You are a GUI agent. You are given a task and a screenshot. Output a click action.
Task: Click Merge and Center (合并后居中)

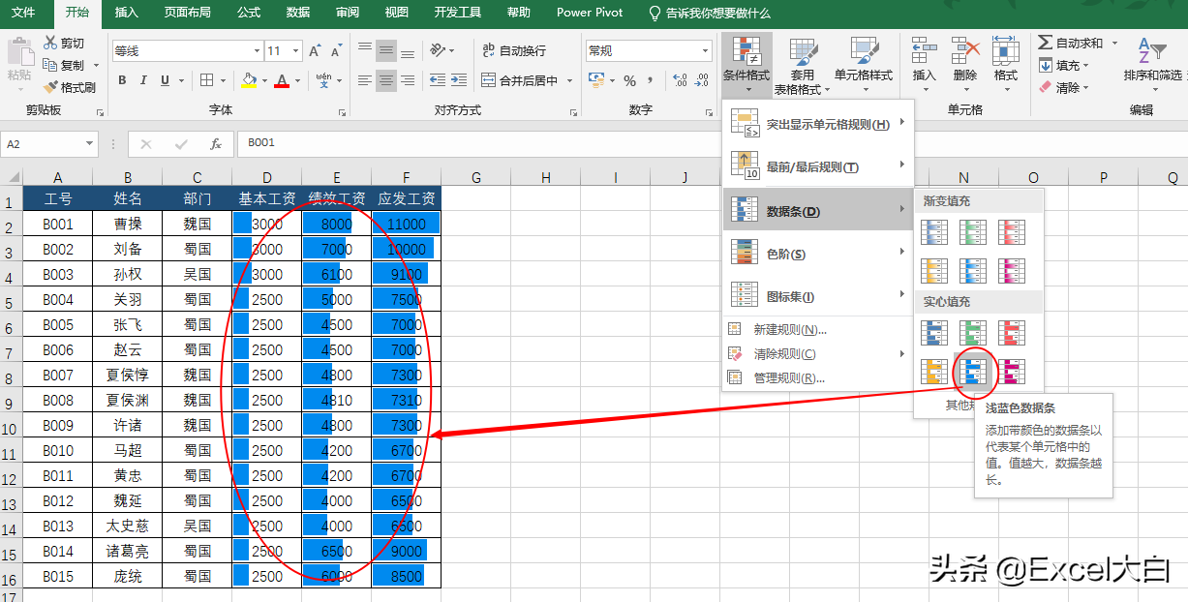(x=519, y=80)
